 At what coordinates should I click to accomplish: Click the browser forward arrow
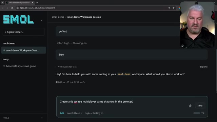point(7,8)
